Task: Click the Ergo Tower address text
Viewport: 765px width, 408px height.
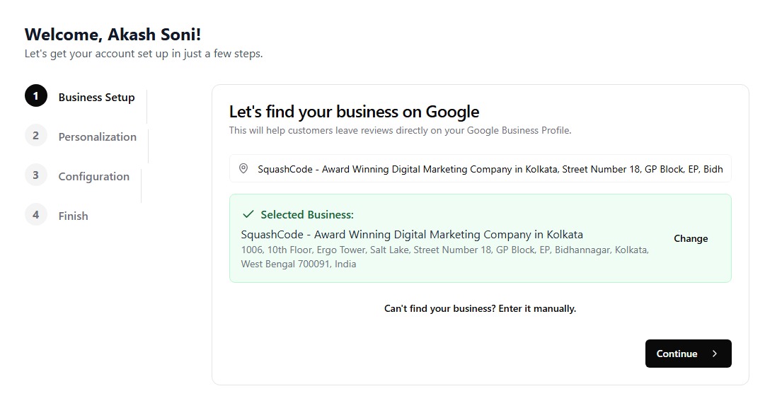Action: coord(444,250)
